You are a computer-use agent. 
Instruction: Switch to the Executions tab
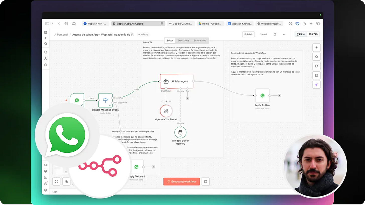(x=183, y=41)
